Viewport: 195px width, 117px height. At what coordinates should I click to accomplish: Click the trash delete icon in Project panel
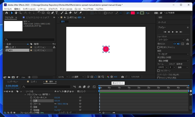pyautogui.click(x=29, y=77)
